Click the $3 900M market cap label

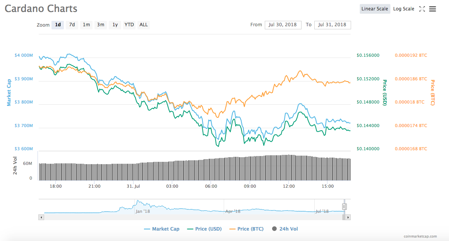[x=24, y=79]
